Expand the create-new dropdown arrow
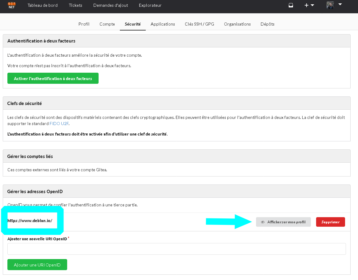 (312, 5)
